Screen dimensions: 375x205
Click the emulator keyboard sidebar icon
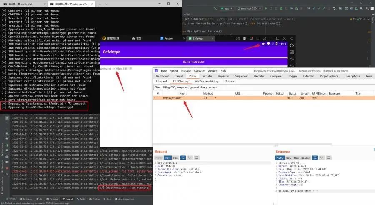[x=292, y=52]
